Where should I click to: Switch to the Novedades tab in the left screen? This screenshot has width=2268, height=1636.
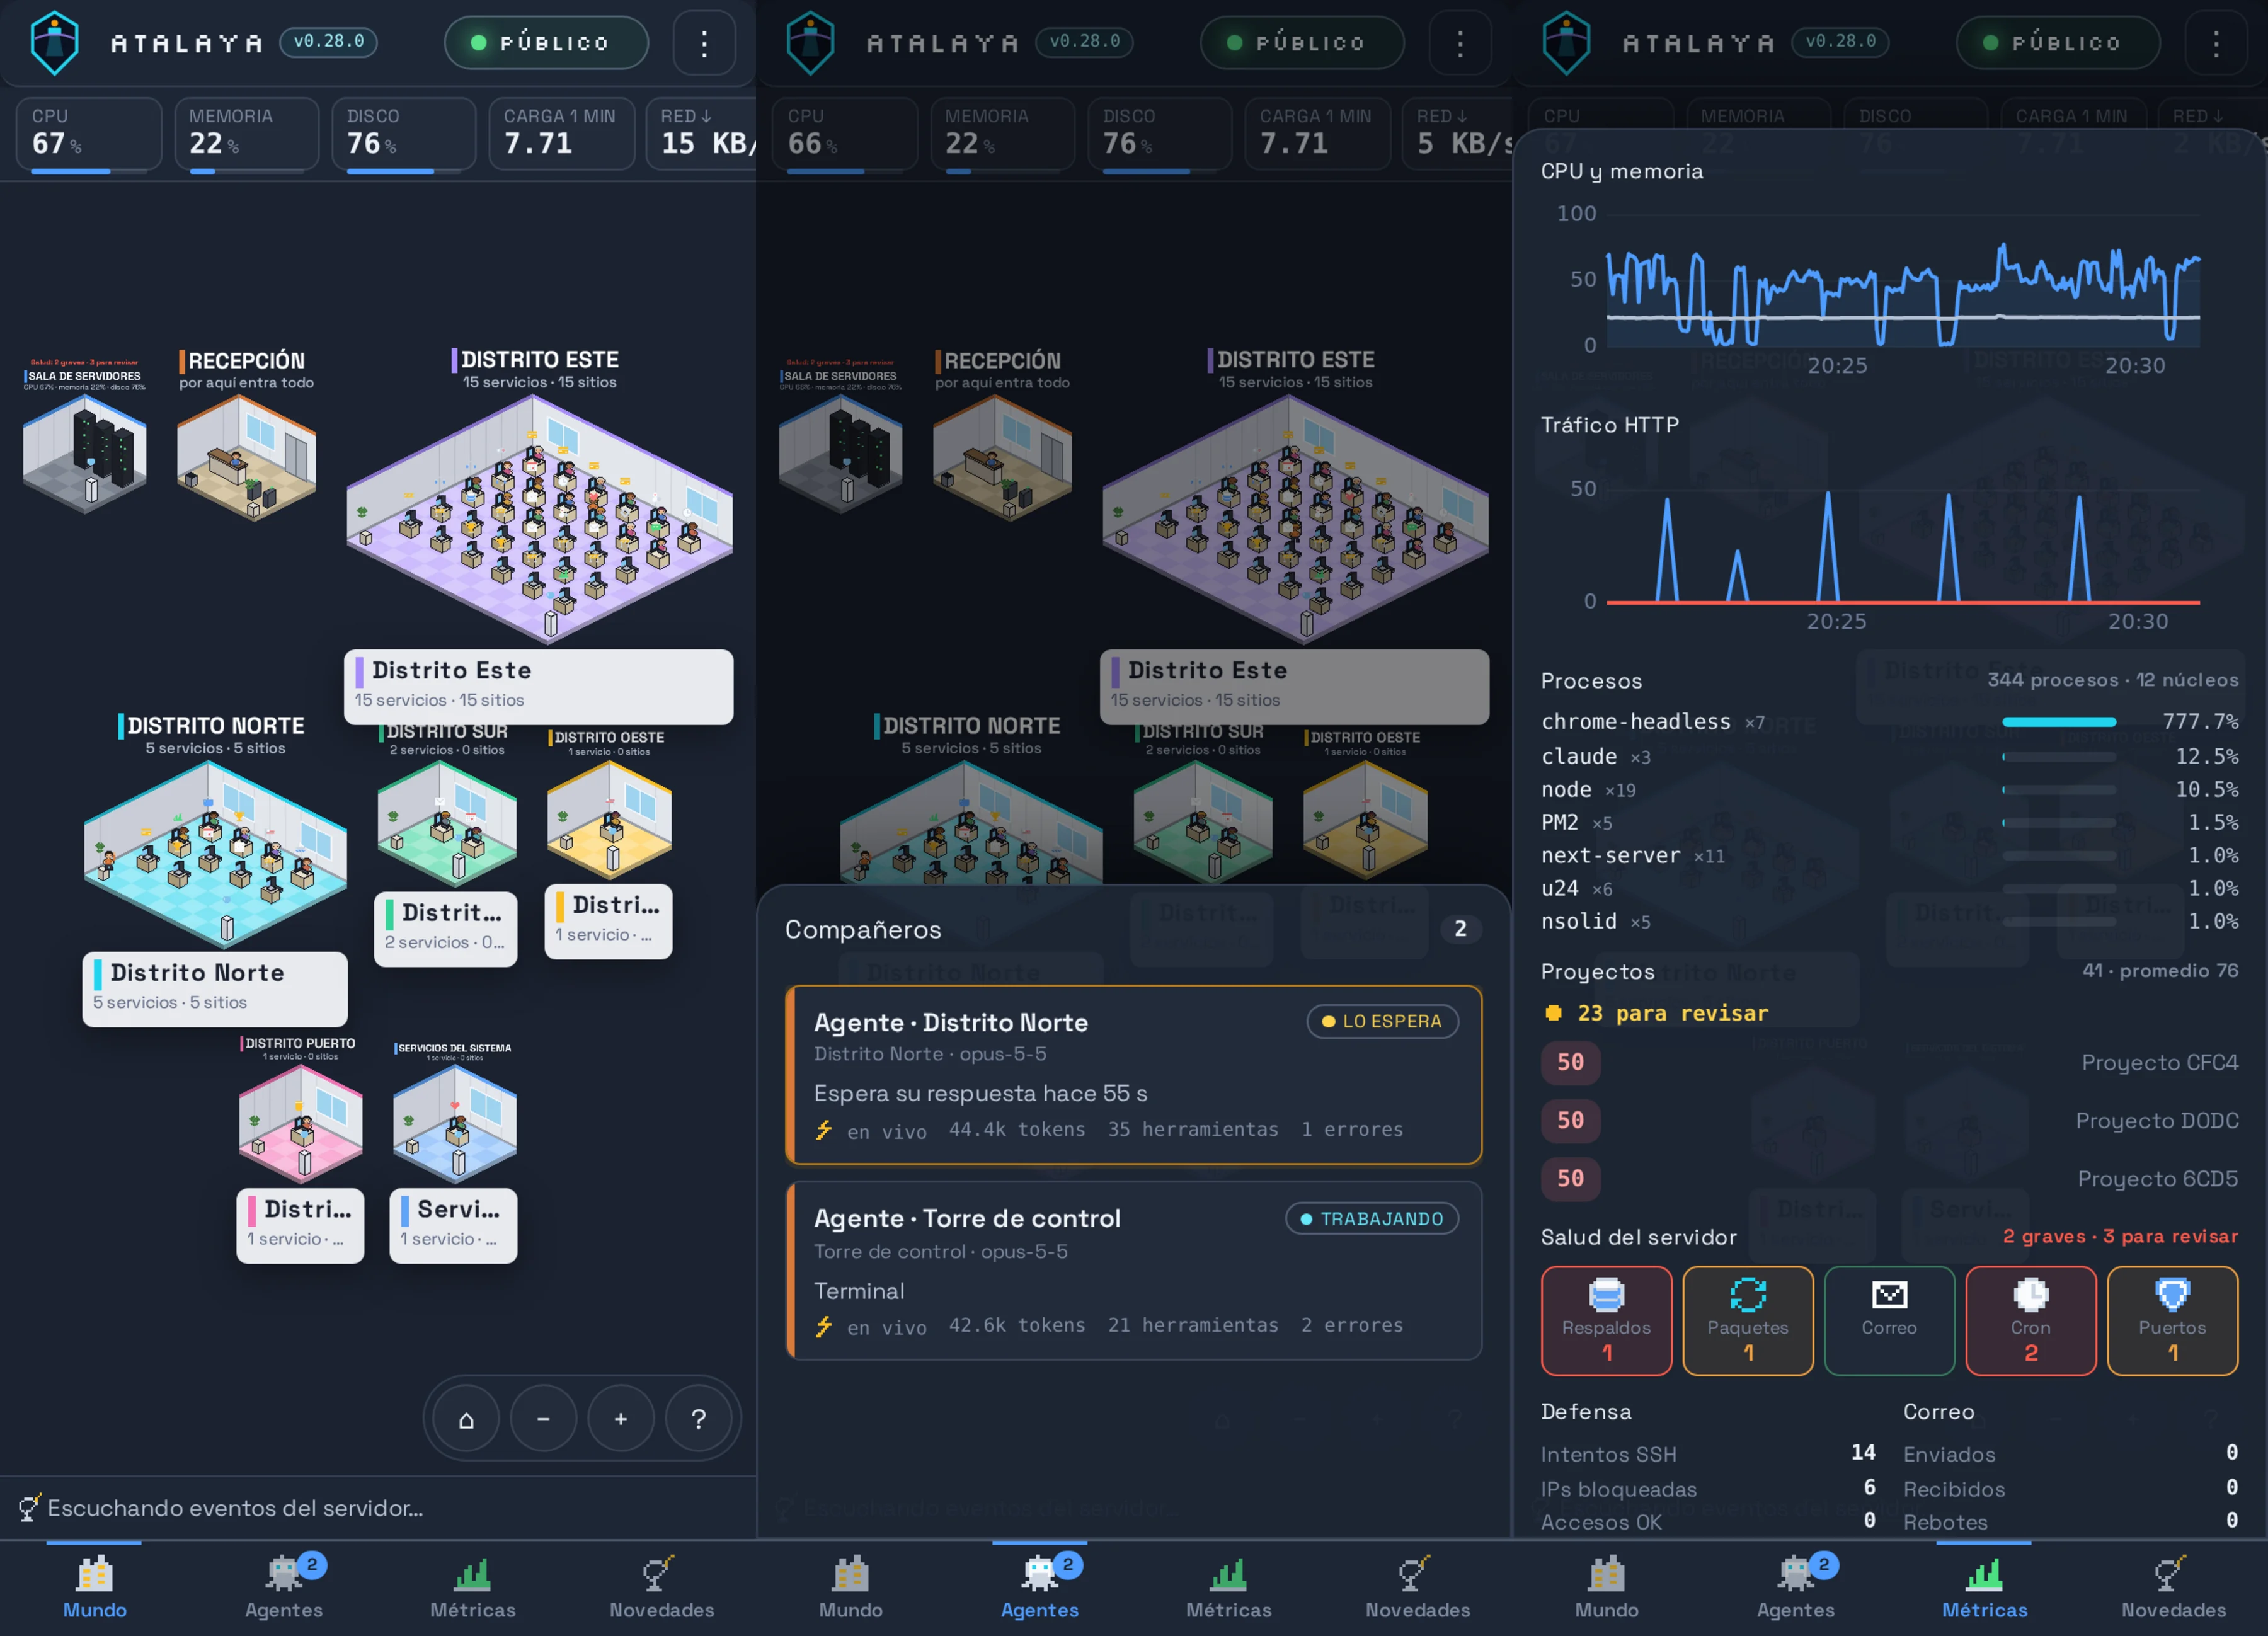(x=662, y=1588)
